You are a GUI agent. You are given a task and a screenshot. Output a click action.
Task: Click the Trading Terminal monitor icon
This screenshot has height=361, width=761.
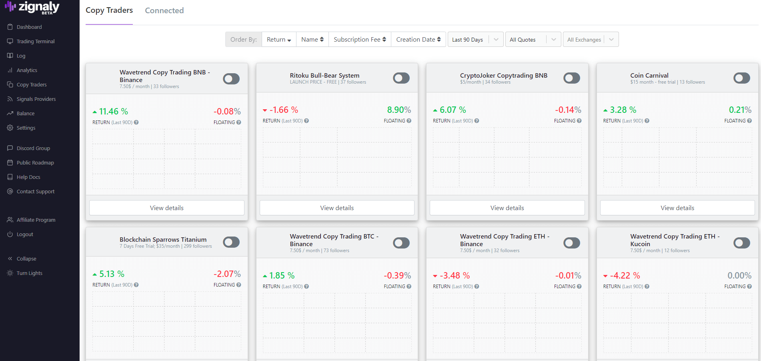point(10,41)
